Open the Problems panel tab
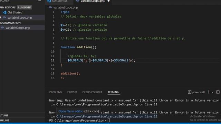 pyautogui.click(x=56, y=92)
